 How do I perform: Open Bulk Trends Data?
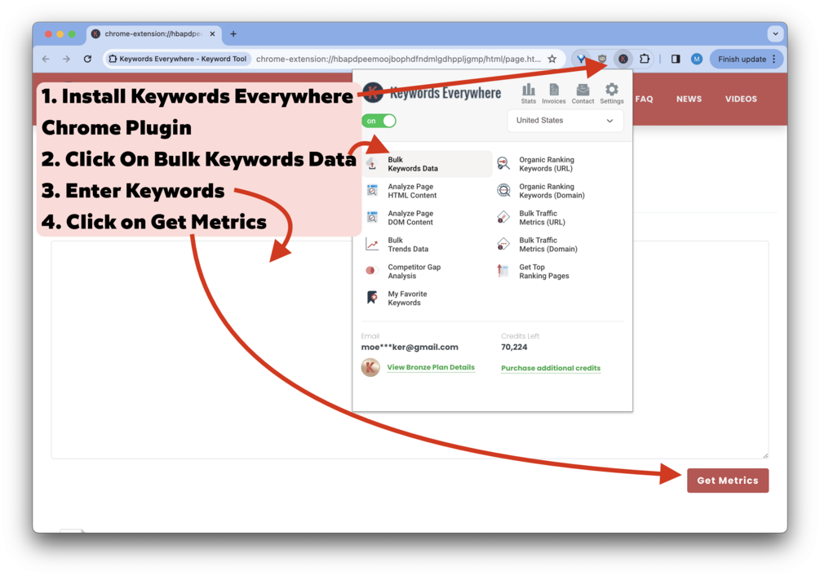pos(408,245)
